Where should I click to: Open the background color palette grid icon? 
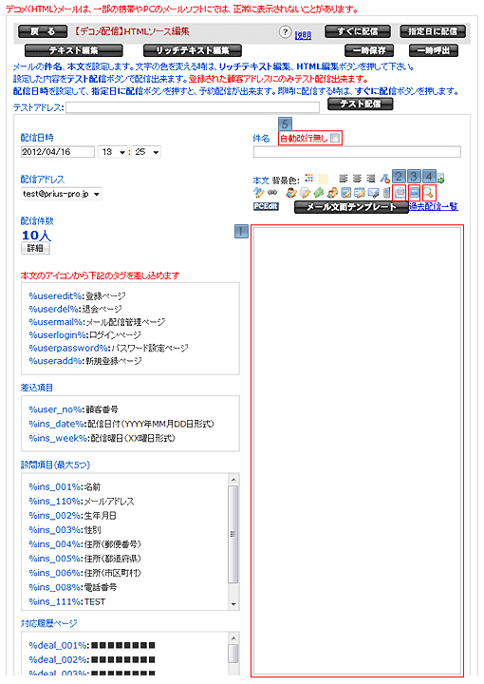click(x=308, y=178)
